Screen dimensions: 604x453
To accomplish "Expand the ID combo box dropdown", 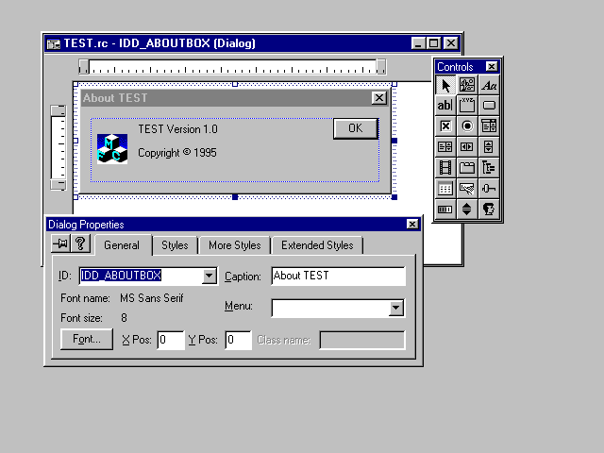I will (x=210, y=277).
